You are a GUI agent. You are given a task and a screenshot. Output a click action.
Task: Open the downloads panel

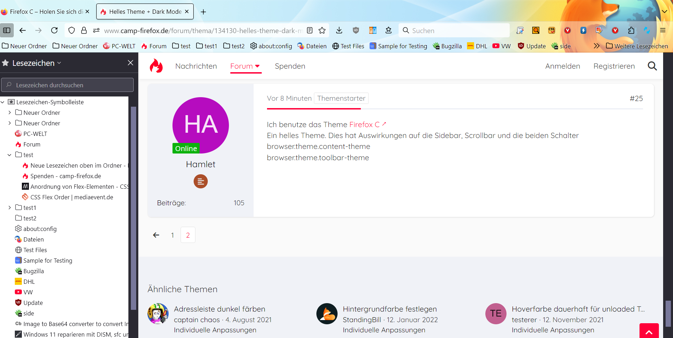pyautogui.click(x=339, y=31)
